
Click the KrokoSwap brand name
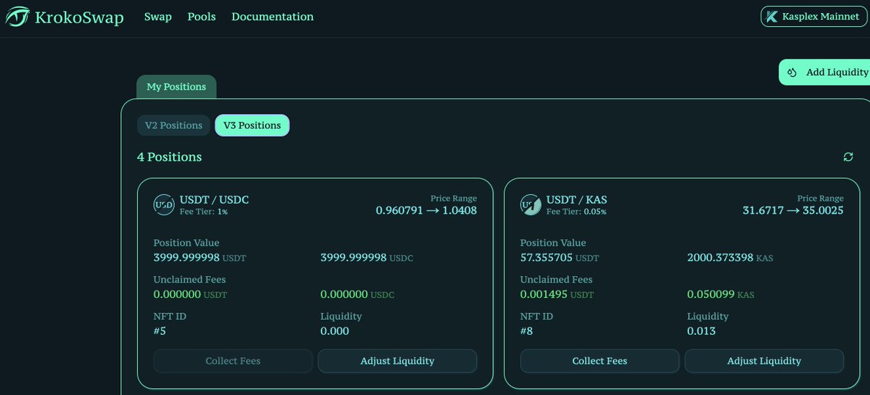coord(79,17)
